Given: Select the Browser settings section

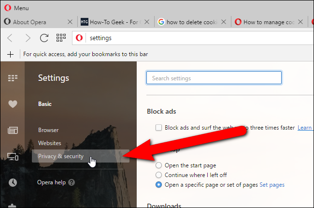Looking at the screenshot, I should 48,130.
